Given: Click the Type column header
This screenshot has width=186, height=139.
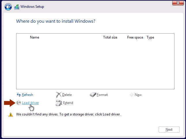Looking at the screenshot, I should point(150,37).
